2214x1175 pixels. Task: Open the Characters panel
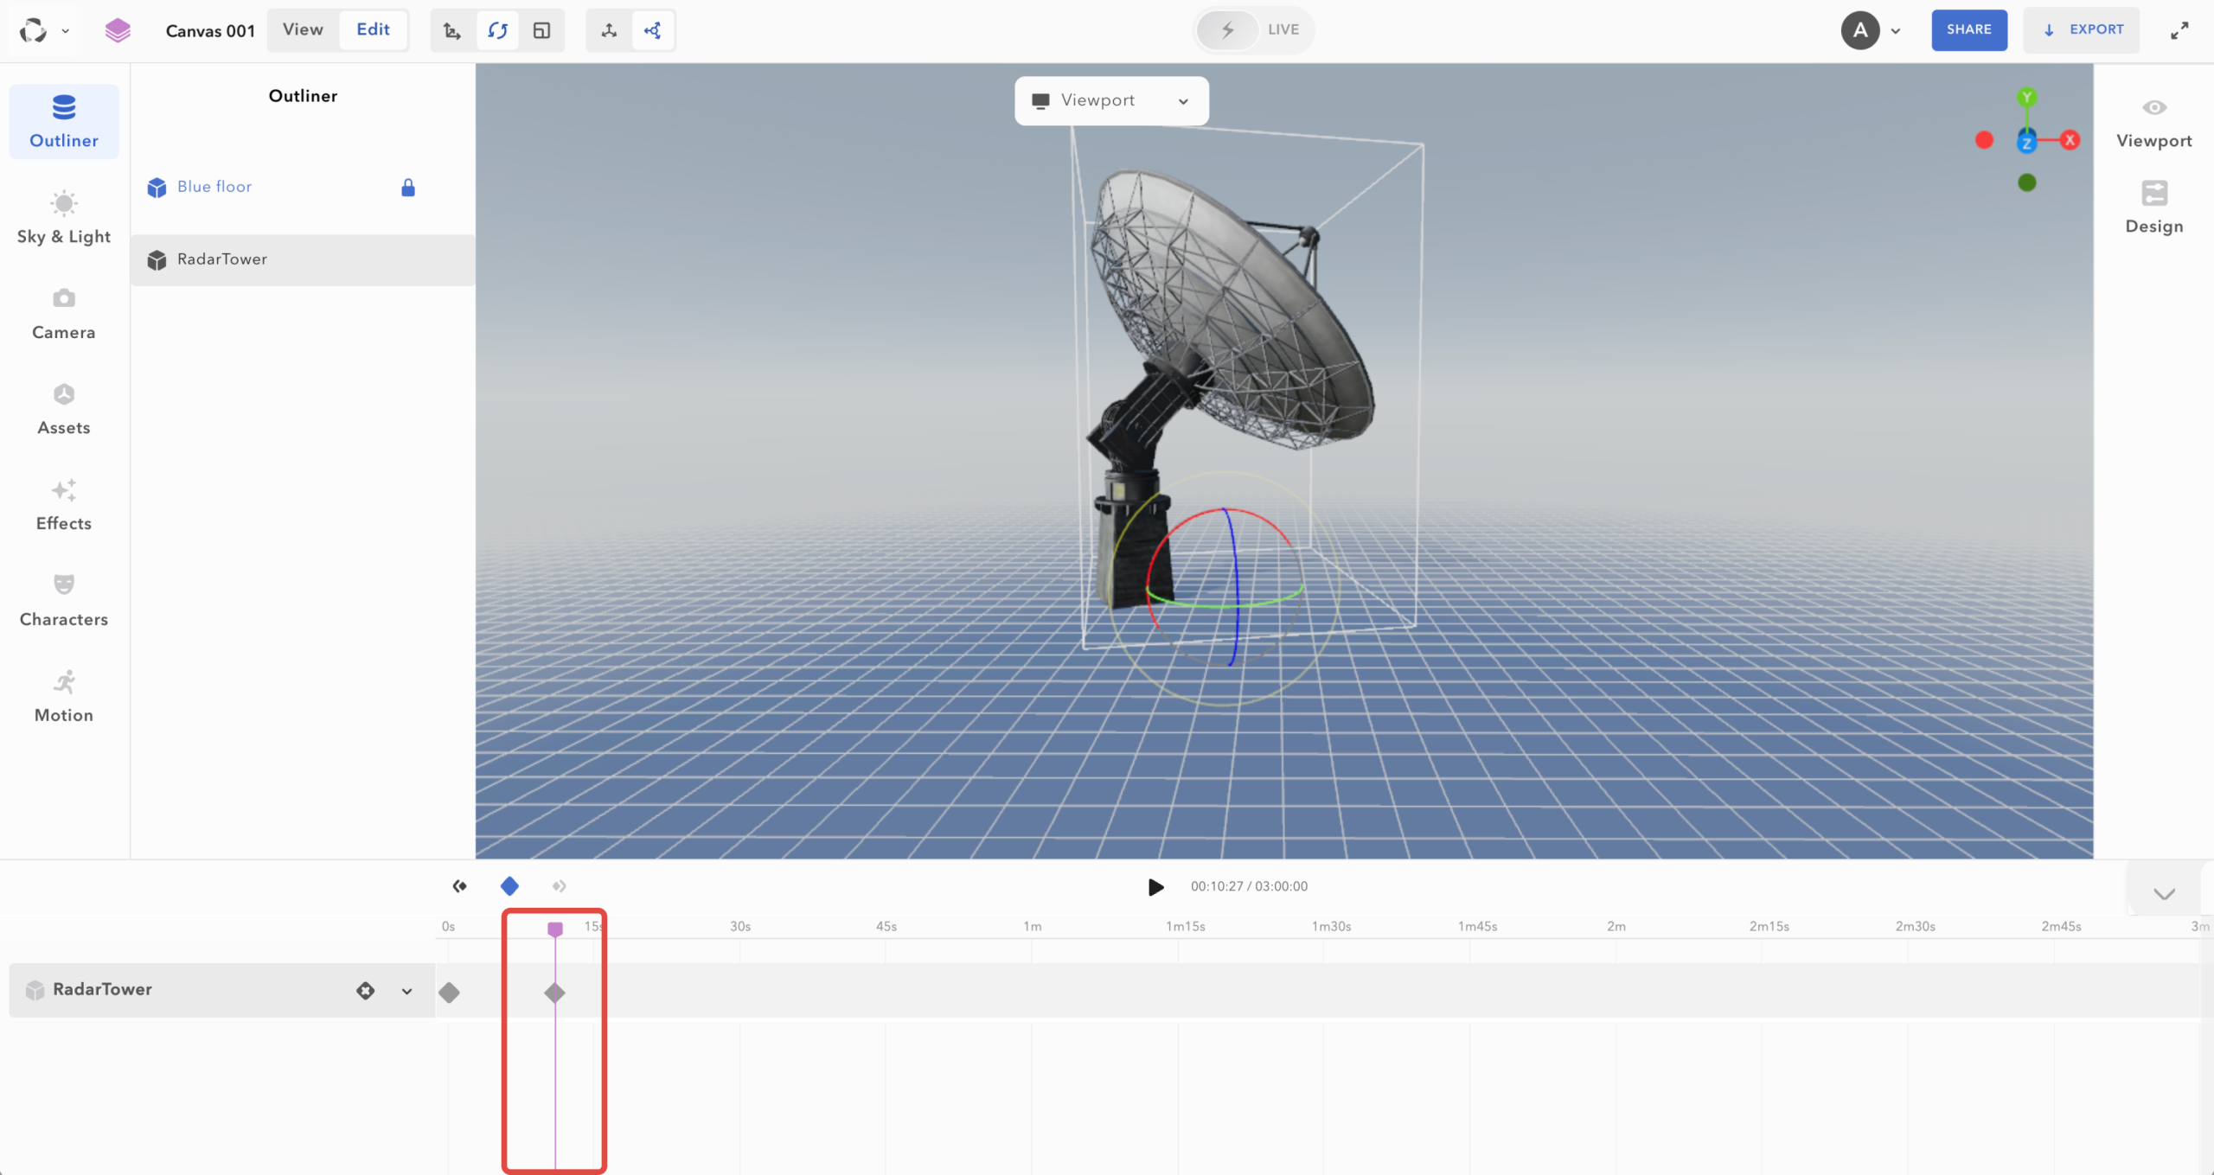[x=63, y=599]
